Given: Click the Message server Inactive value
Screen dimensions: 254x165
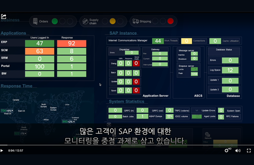Looking at the screenshot, I should pos(194,54).
